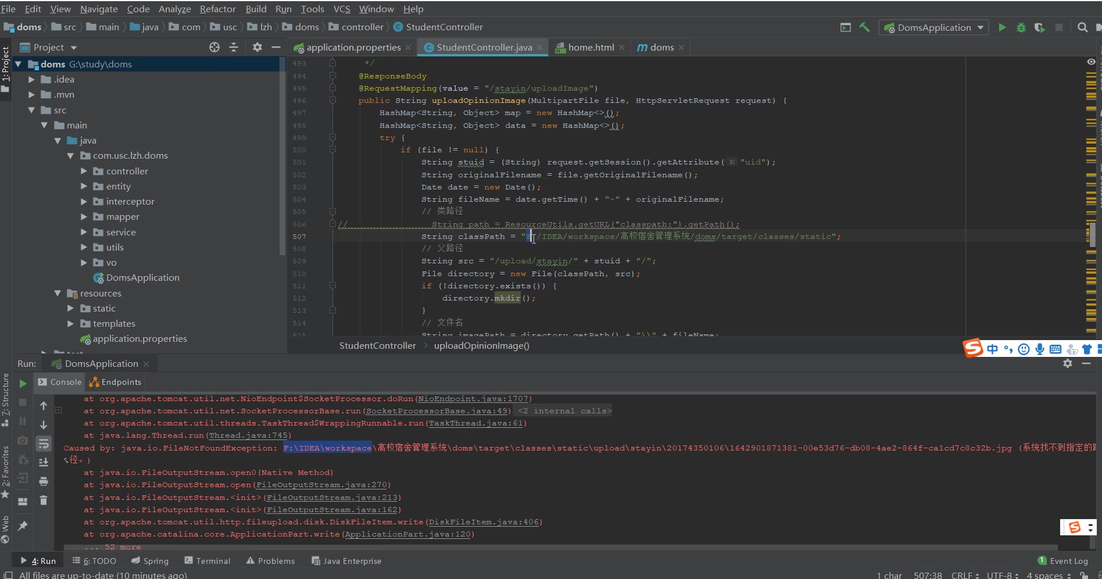Toggle soft-wrap in the console
1102x579 pixels.
44,444
